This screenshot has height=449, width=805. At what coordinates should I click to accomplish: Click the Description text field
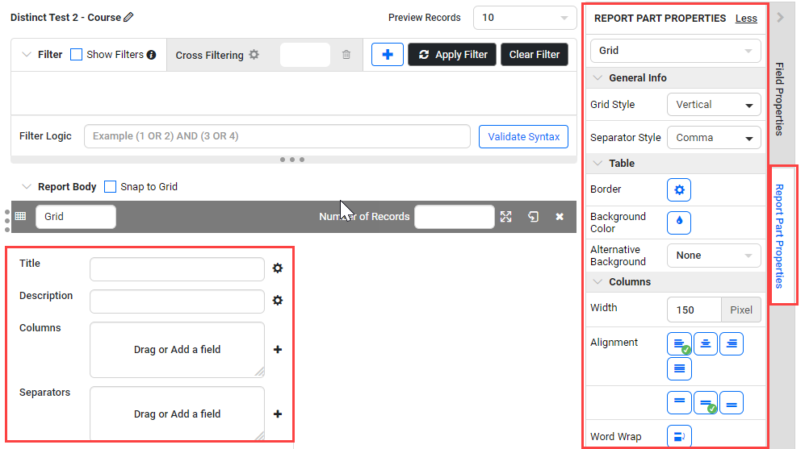coord(177,301)
